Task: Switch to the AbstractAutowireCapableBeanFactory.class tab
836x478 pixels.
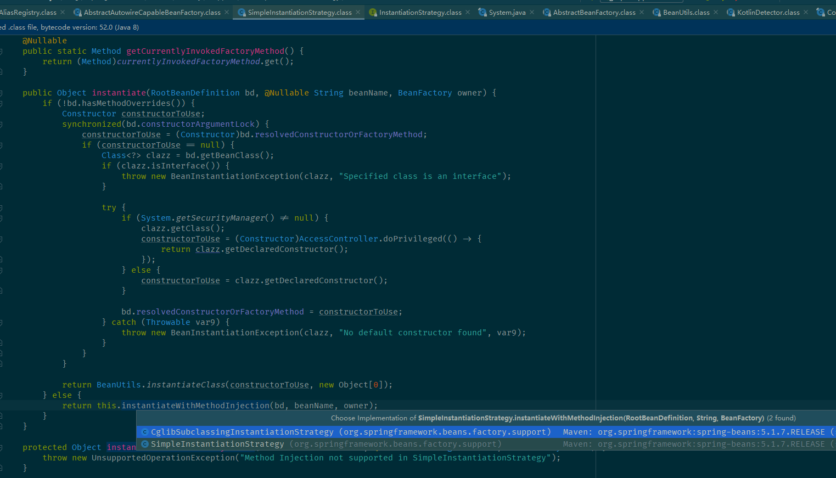Action: click(152, 12)
